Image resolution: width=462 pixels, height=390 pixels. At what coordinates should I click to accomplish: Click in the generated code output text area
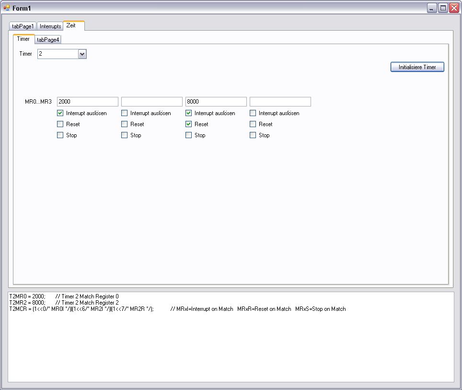pyautogui.click(x=231, y=345)
